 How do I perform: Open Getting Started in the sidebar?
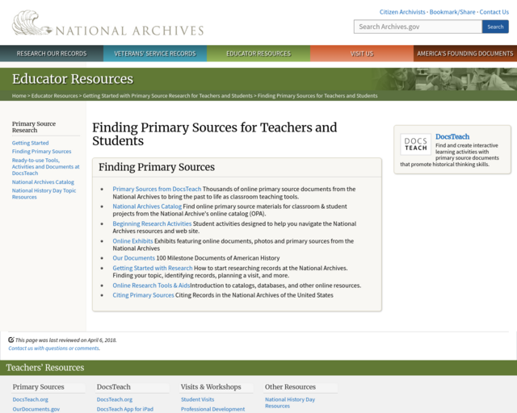[x=31, y=143]
